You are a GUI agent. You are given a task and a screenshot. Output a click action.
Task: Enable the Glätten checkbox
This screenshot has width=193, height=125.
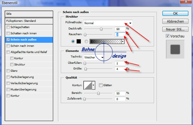(101, 85)
